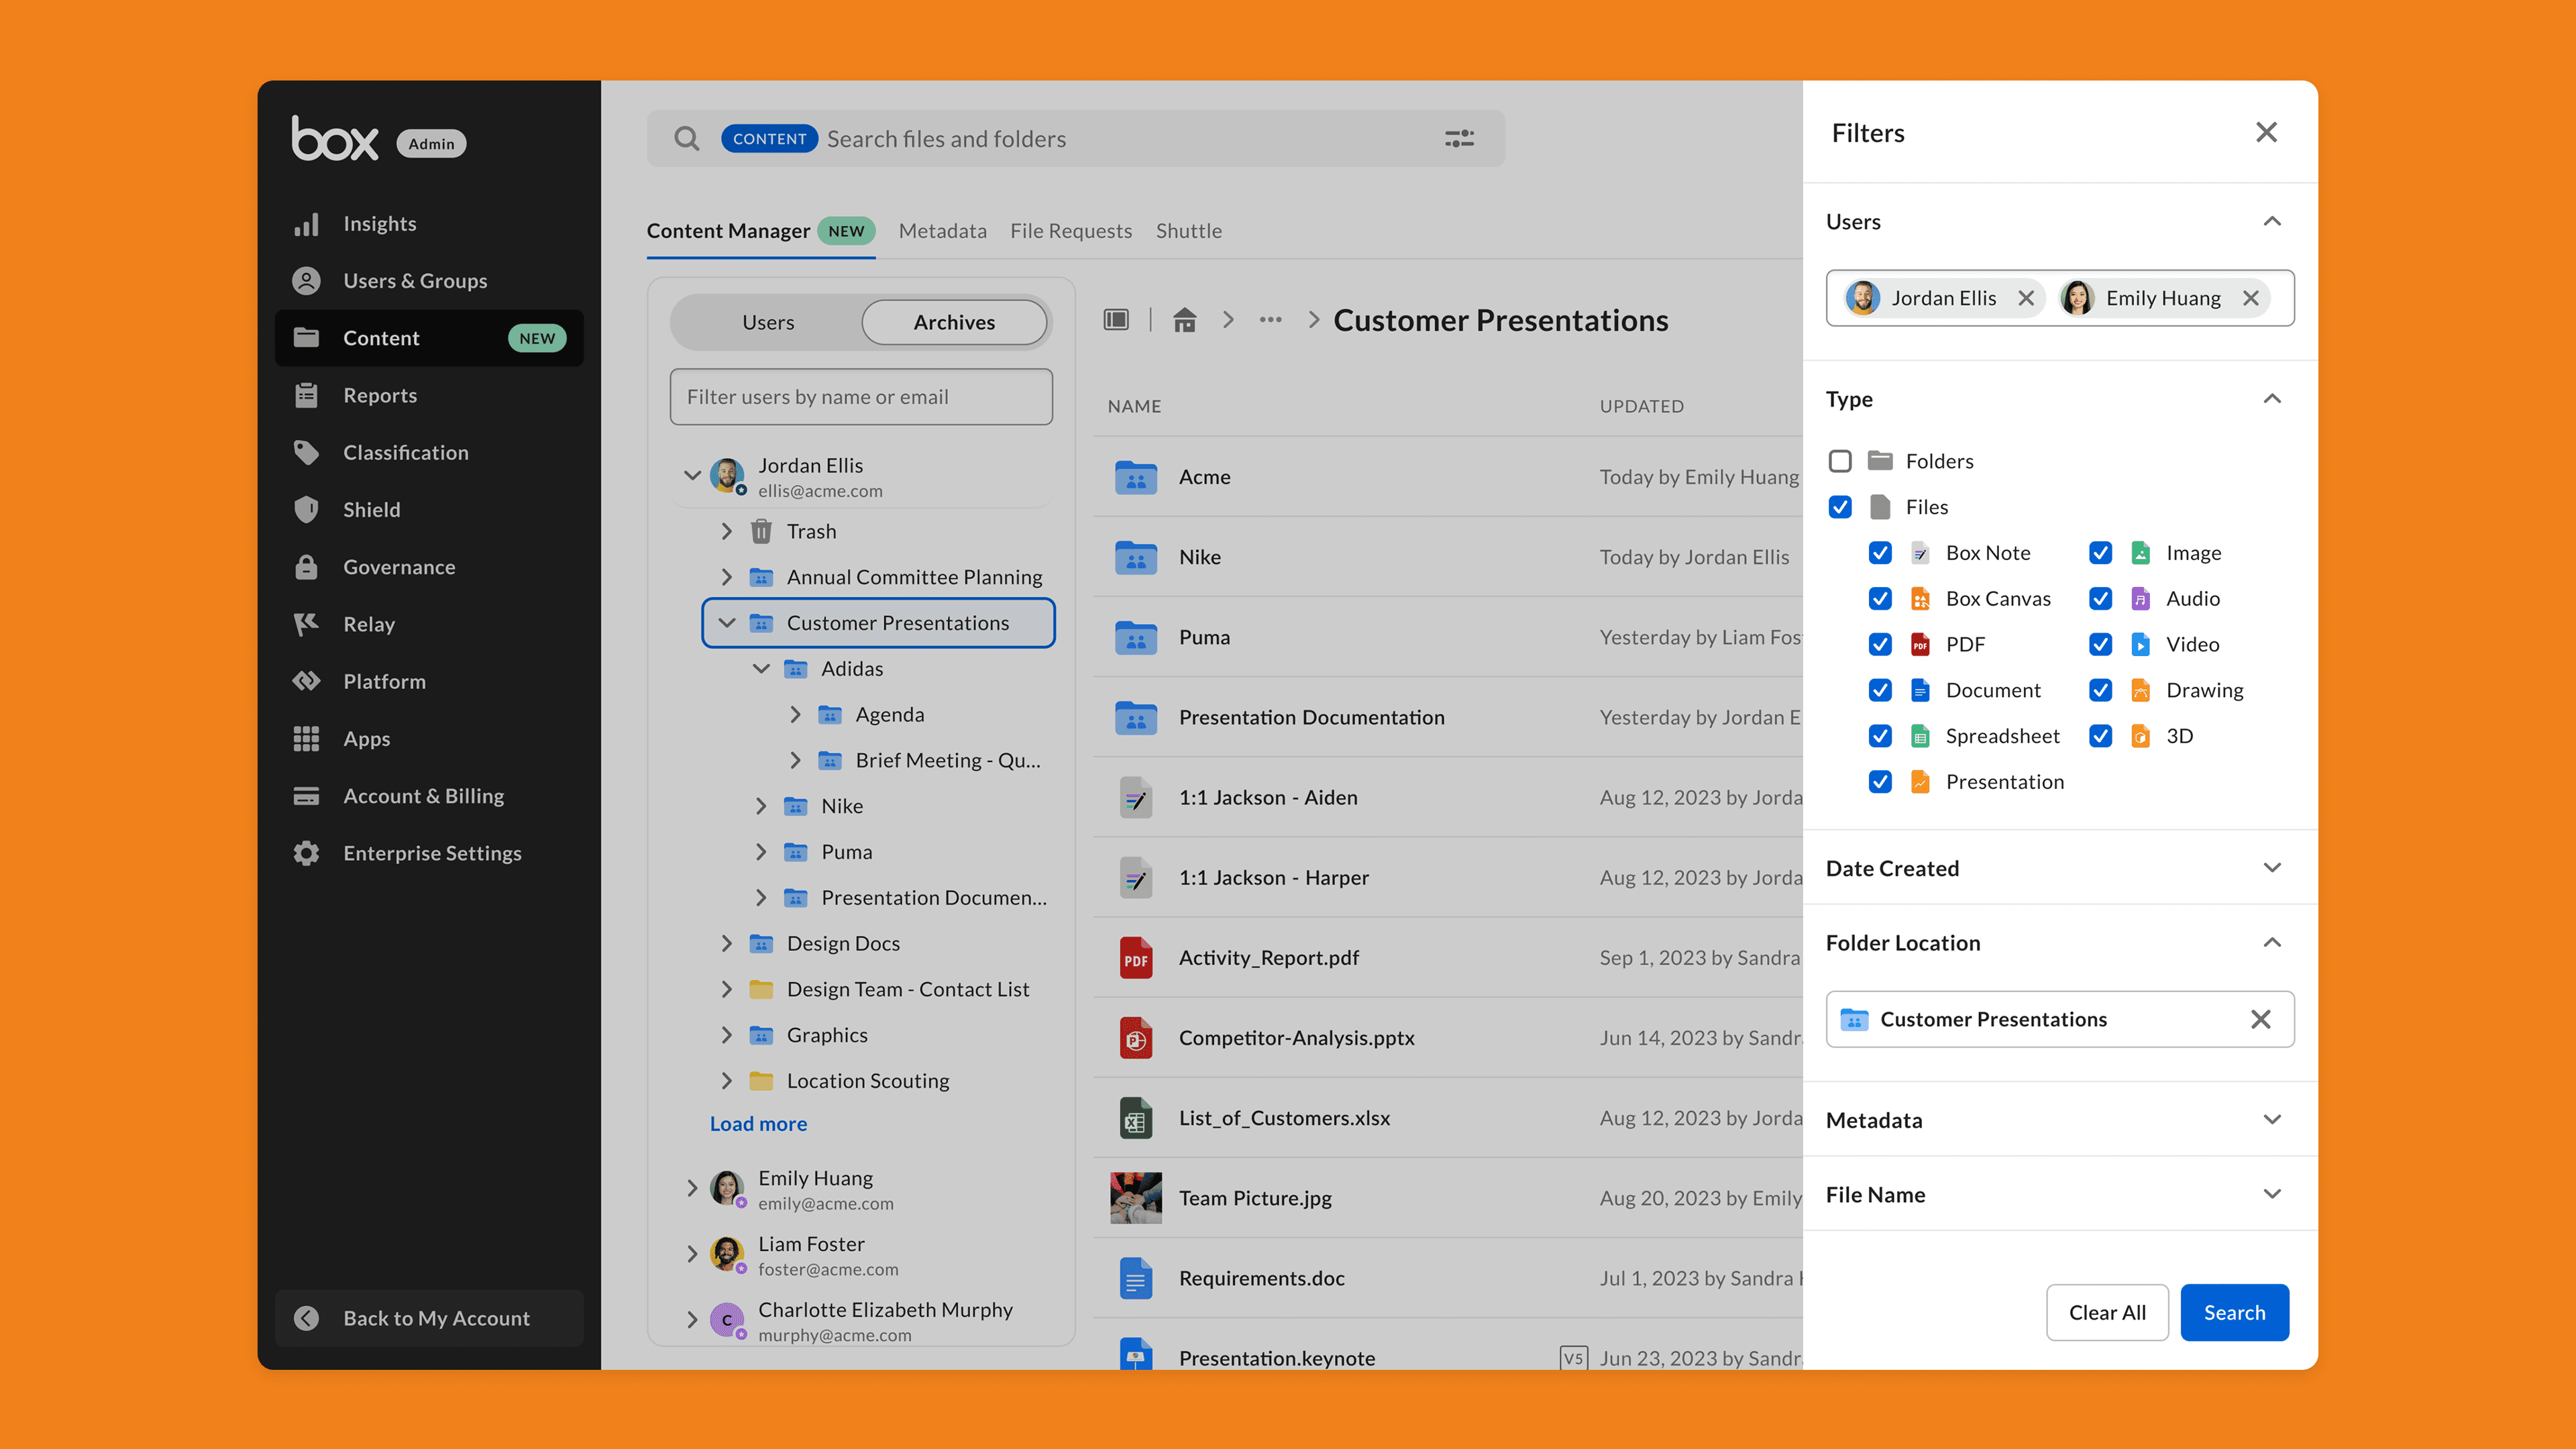
Task: Expand the Annual Committee Planning folder
Action: pyautogui.click(x=727, y=577)
